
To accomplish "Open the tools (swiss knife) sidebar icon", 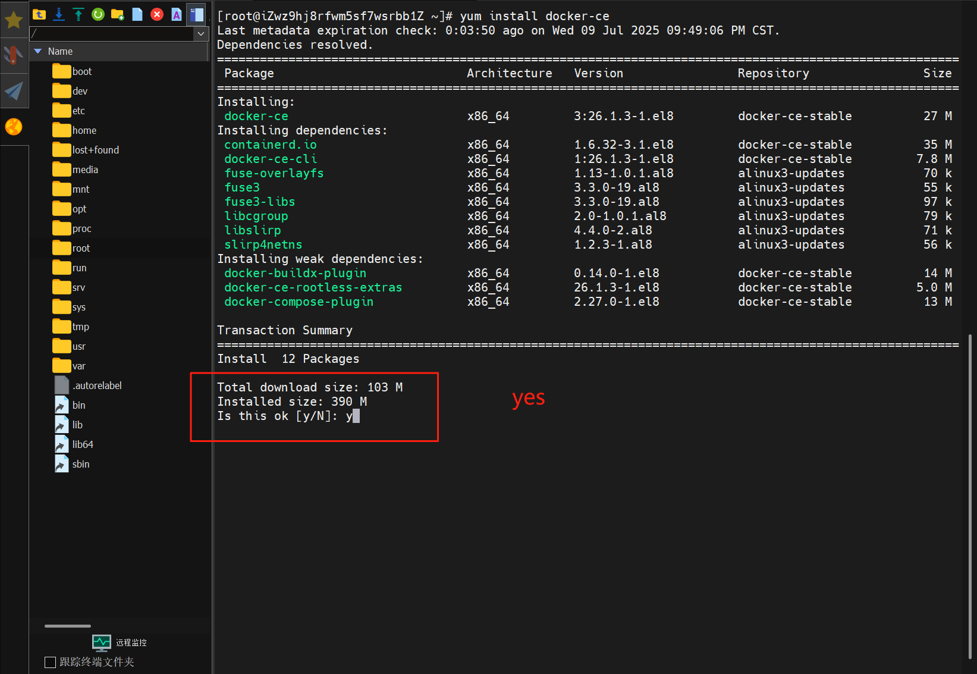I will [x=14, y=55].
